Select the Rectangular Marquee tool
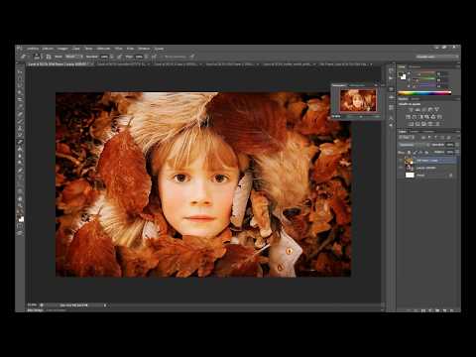Viewport: 476px width, 357px height. tap(20, 78)
